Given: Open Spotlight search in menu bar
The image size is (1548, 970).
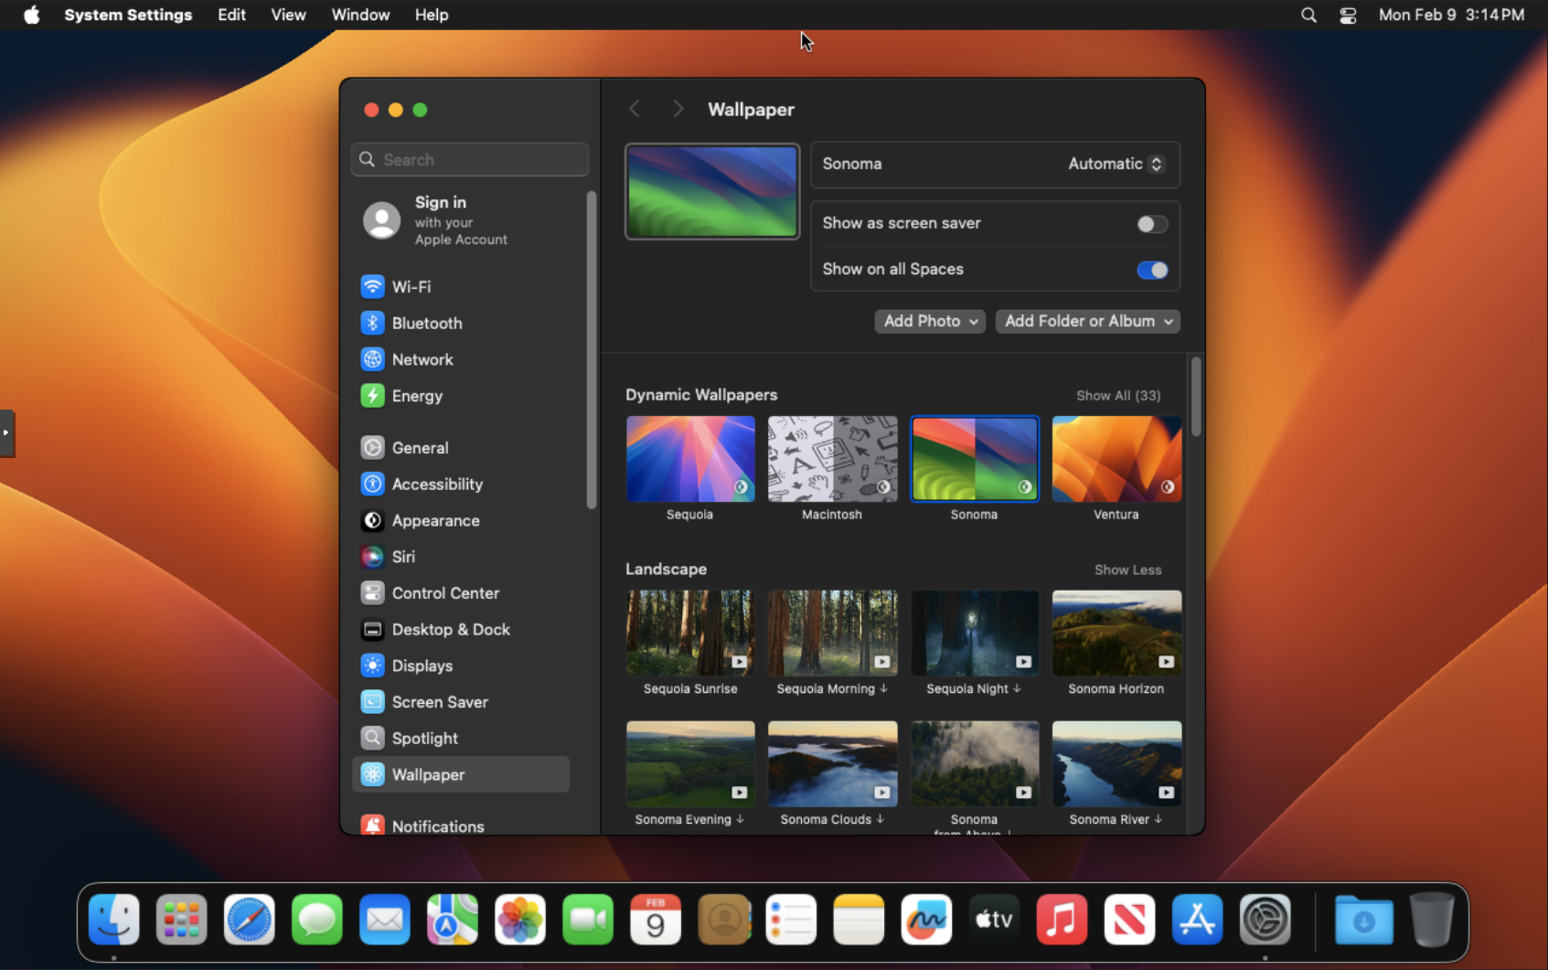Looking at the screenshot, I should pos(1308,15).
